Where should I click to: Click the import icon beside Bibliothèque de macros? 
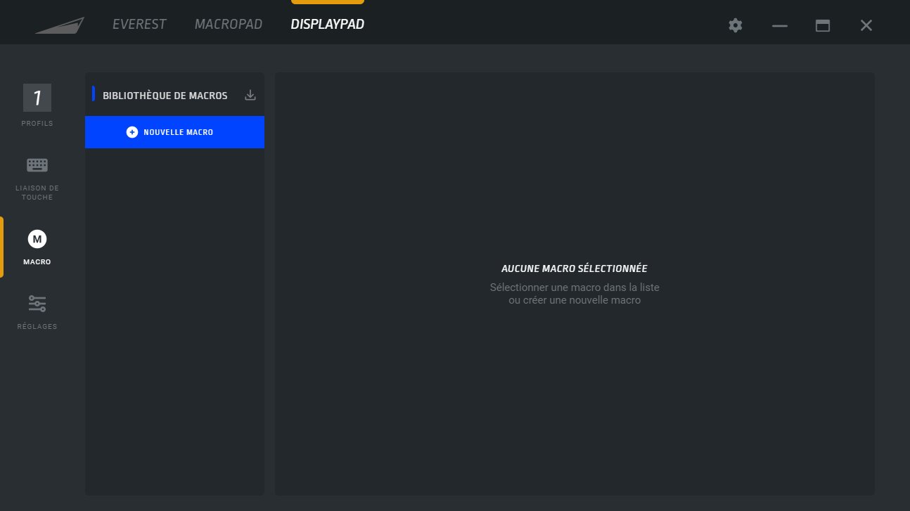pyautogui.click(x=250, y=95)
